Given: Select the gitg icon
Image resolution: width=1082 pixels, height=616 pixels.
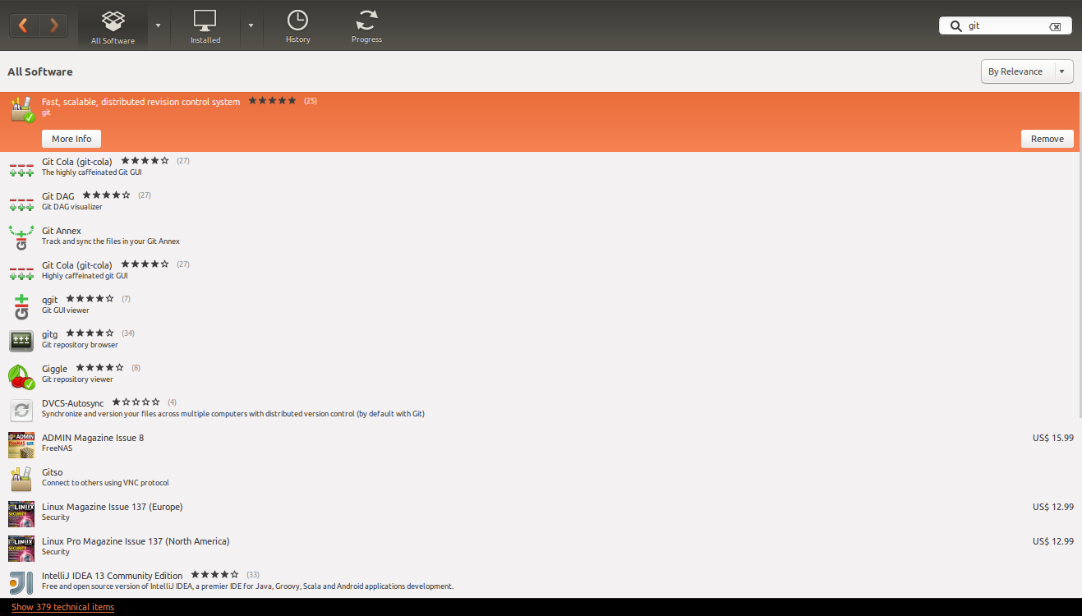Looking at the screenshot, I should coord(21,341).
